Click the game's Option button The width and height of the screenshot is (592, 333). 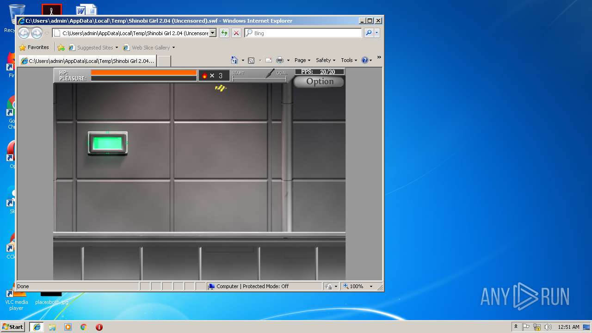point(319,81)
